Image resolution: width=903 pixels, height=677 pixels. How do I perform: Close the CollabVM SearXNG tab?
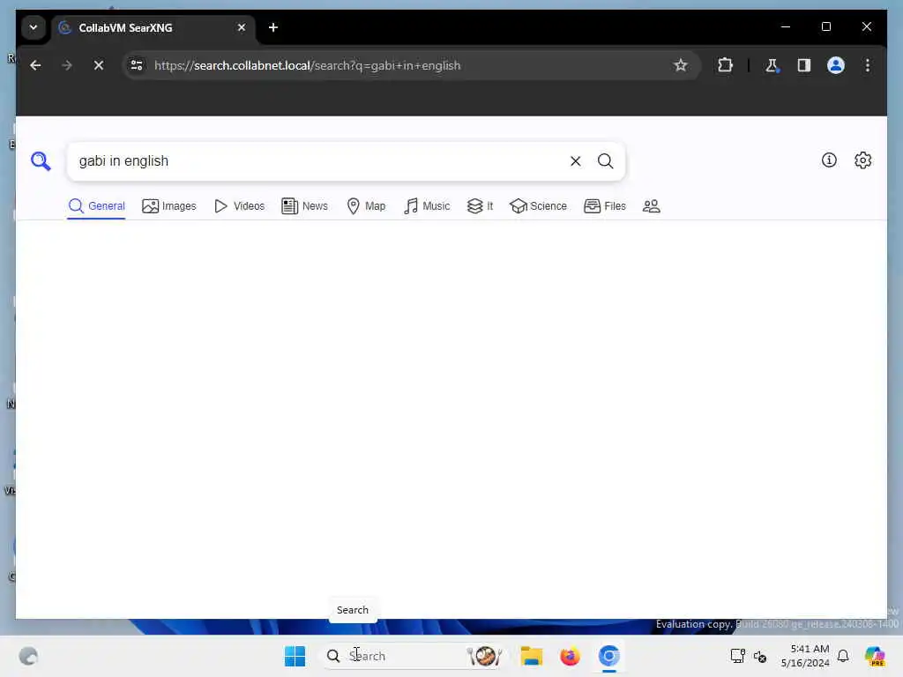242,27
